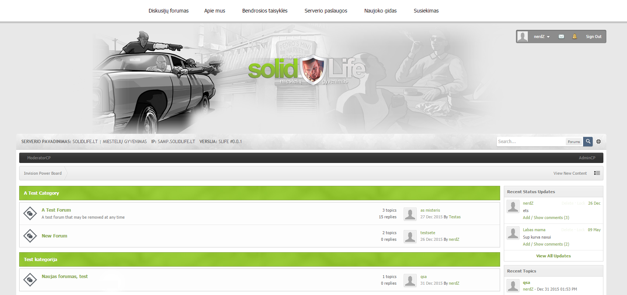Open the testsete last post link
The width and height of the screenshot is (627, 295).
(x=428, y=233)
